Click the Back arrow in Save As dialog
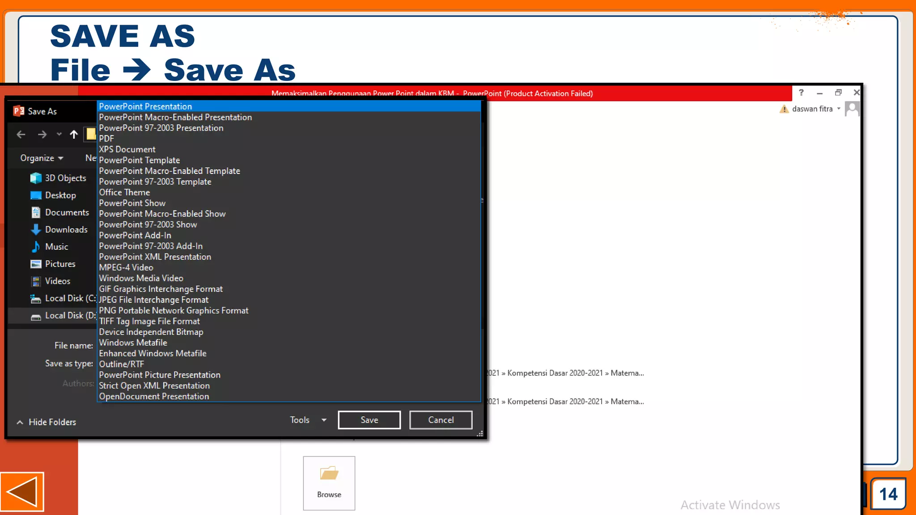 coord(21,135)
